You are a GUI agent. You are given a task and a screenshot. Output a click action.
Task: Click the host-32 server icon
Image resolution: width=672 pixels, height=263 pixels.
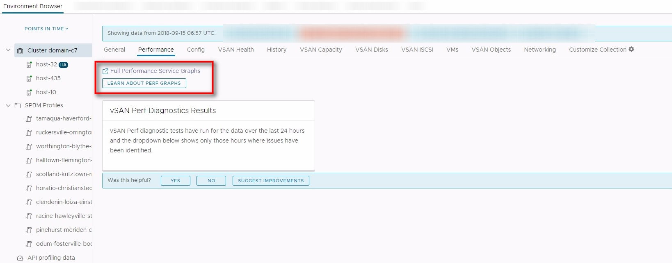tap(29, 65)
